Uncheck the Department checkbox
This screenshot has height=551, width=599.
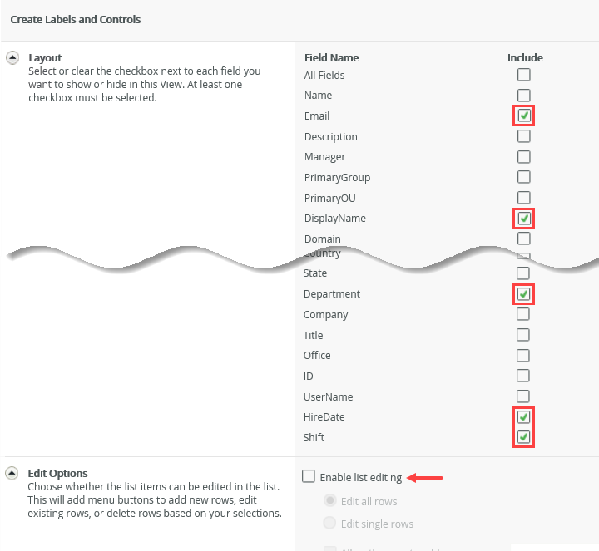tap(523, 294)
